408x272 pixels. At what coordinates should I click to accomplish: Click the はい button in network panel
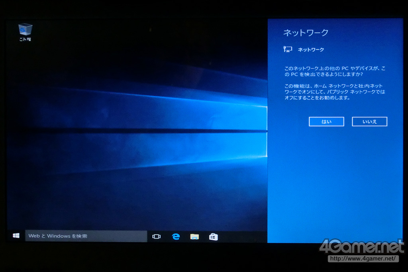pyautogui.click(x=326, y=121)
